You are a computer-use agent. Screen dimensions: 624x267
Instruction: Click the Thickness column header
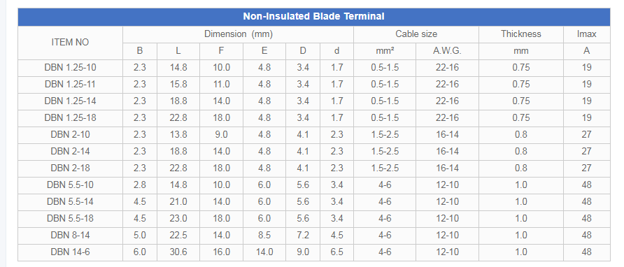(x=521, y=34)
